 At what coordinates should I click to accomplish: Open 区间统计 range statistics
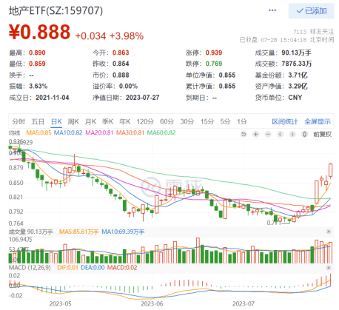pyautogui.click(x=285, y=121)
